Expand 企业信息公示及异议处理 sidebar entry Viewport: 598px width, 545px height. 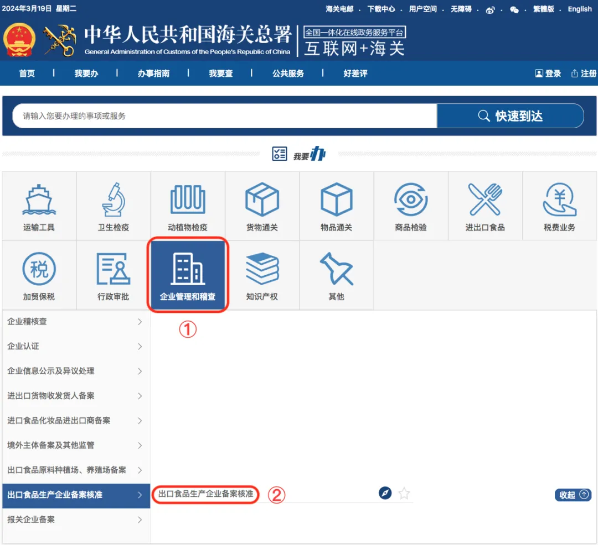76,371
